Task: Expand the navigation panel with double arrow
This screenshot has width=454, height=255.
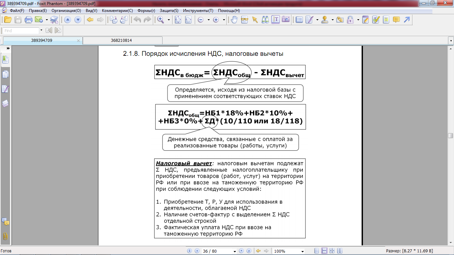Action: click(8, 48)
